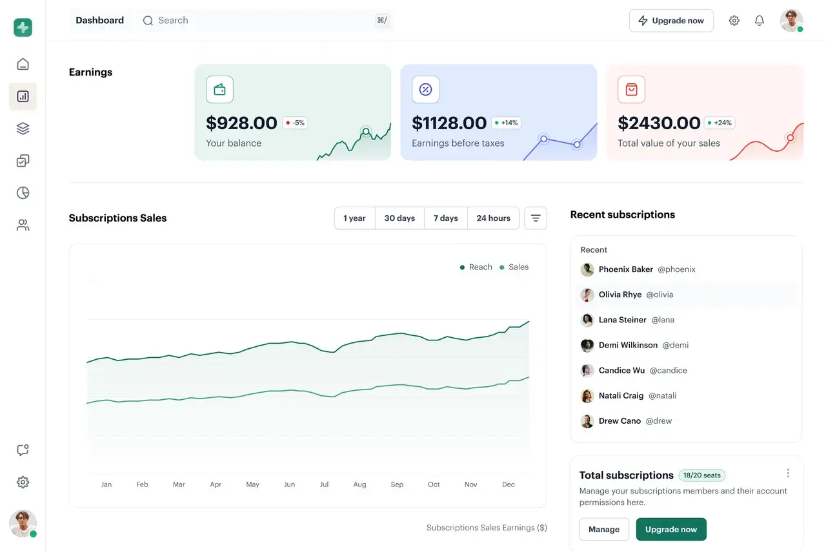Open the Home icon in sidebar
This screenshot has width=826, height=551.
coord(23,64)
